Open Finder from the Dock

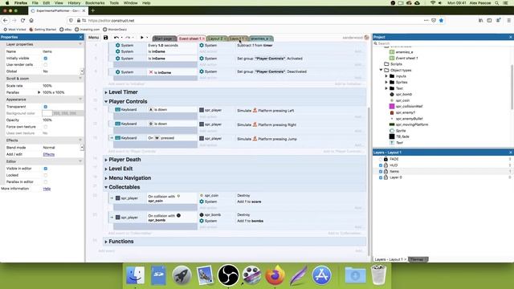pyautogui.click(x=135, y=275)
